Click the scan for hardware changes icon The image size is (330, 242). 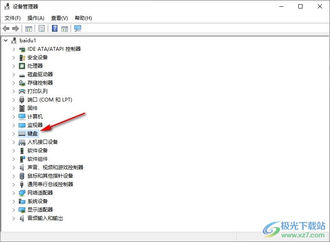click(78, 28)
